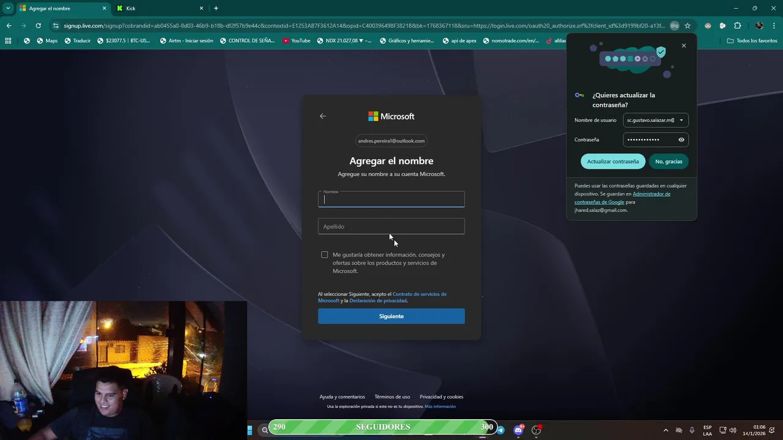The image size is (783, 440).
Task: Click the Actualizar contraseña button
Action: (613, 161)
